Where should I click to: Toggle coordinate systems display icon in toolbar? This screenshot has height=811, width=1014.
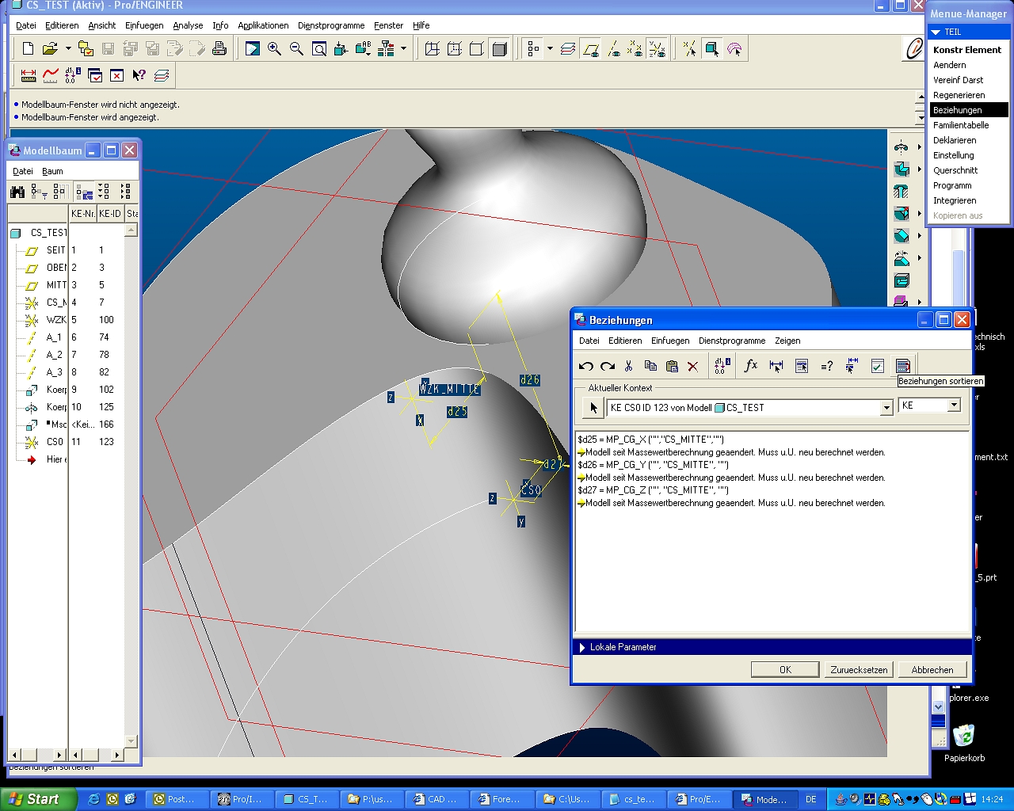coord(657,49)
